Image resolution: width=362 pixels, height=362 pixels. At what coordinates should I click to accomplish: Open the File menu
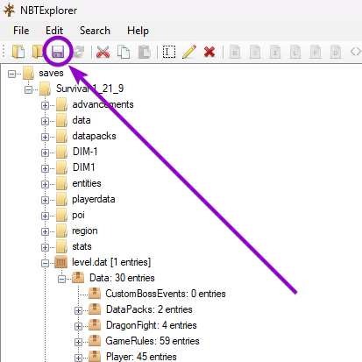[21, 31]
